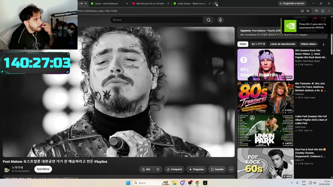Open 80s Treasures Bon Jovi video title
333x187 pixels.
click(310, 87)
